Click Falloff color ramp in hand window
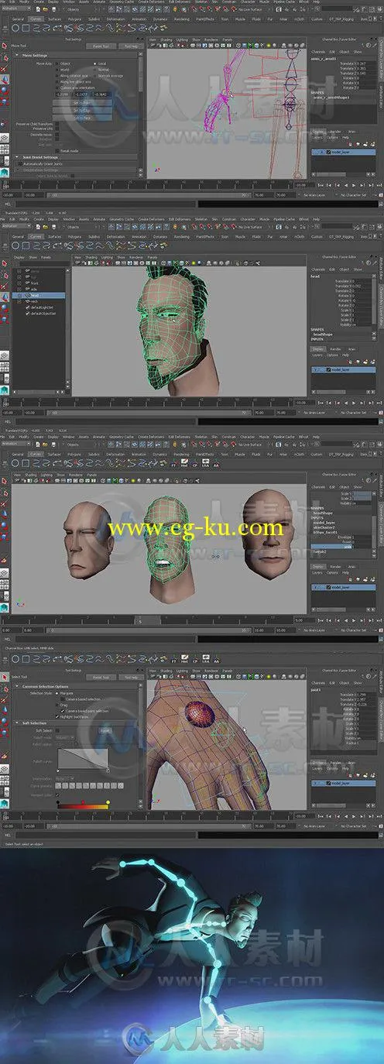384x1064 pixels. [82, 806]
